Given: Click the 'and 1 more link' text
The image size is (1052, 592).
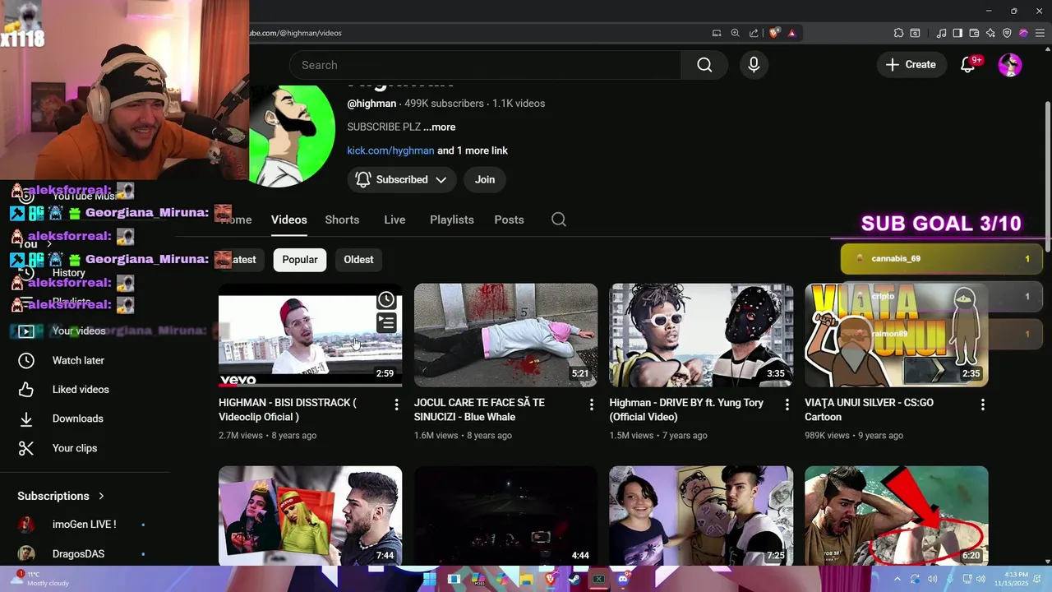Looking at the screenshot, I should point(473,150).
